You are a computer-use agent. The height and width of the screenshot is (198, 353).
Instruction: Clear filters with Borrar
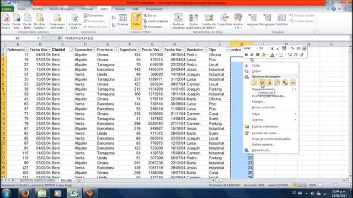coord(150,15)
